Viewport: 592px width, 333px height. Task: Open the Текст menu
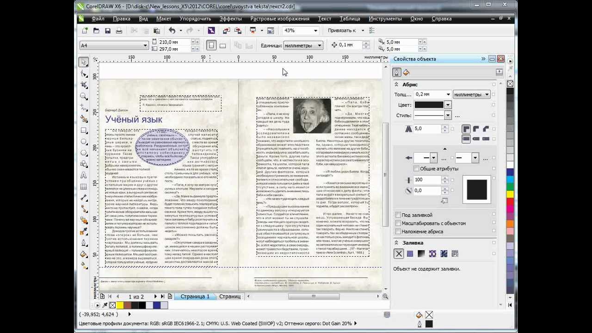click(x=325, y=18)
